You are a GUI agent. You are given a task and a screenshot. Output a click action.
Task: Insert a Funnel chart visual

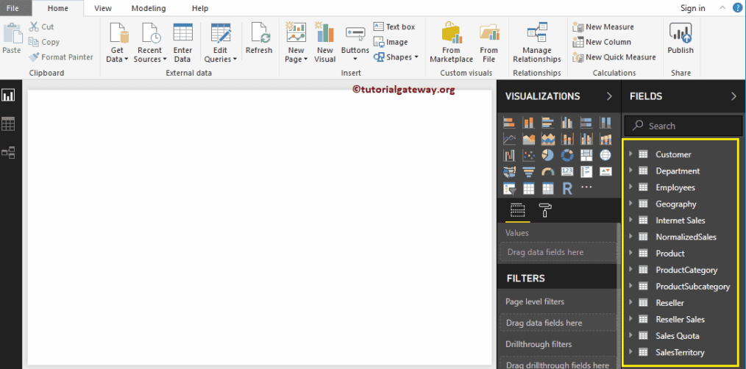pos(528,171)
